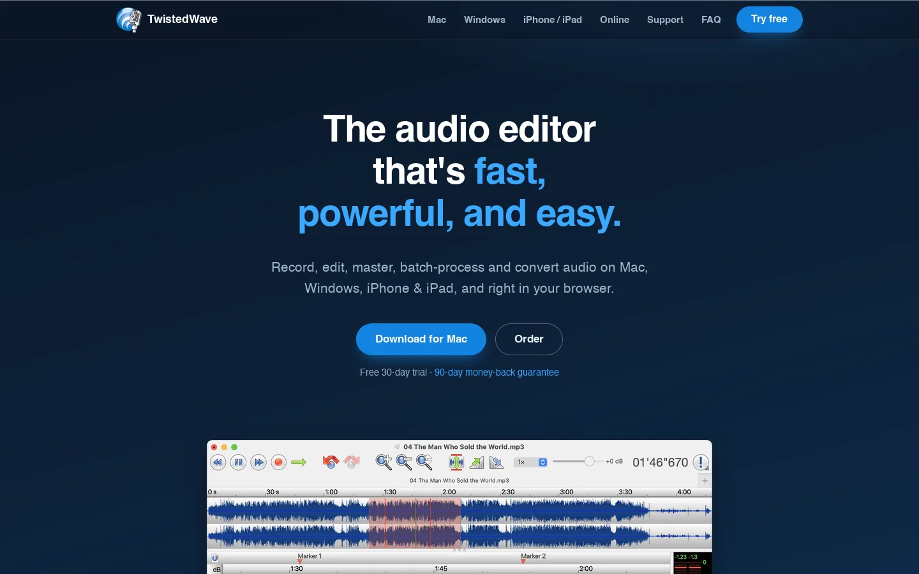
Task: Click the TwistedWave microphone logo icon
Action: (x=128, y=20)
